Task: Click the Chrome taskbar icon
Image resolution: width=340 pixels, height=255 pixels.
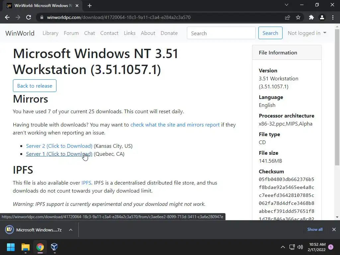Action: click(40, 247)
